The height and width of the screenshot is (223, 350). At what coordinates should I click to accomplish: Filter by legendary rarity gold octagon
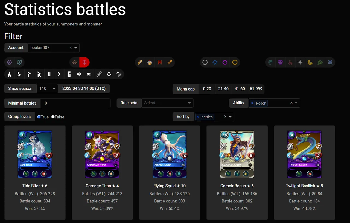click(x=235, y=62)
